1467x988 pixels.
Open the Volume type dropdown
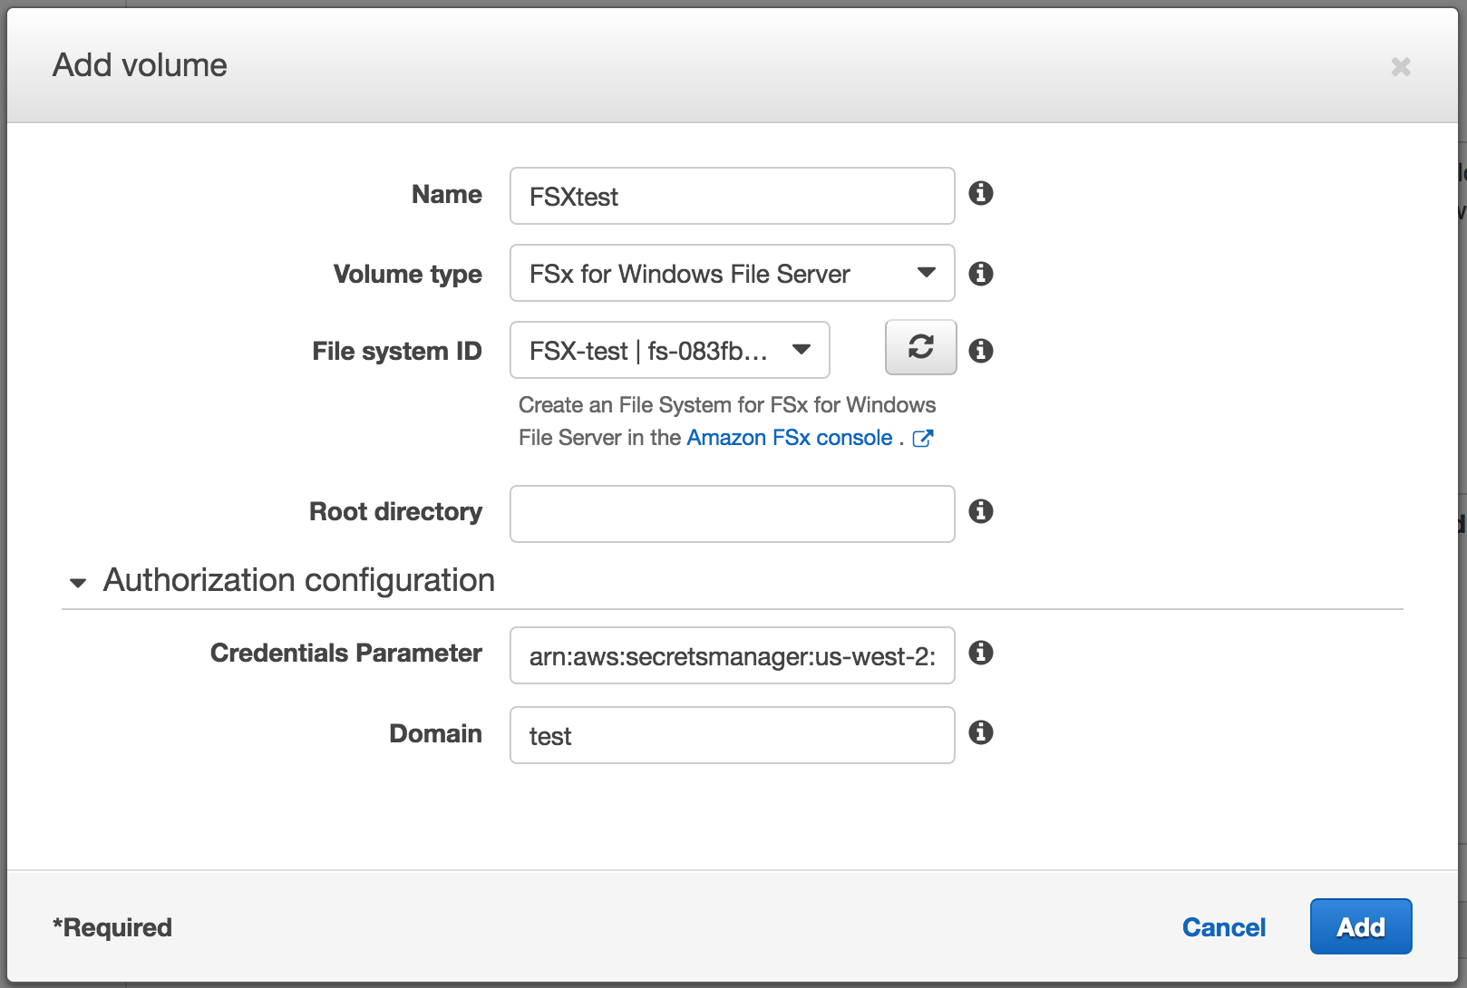732,273
